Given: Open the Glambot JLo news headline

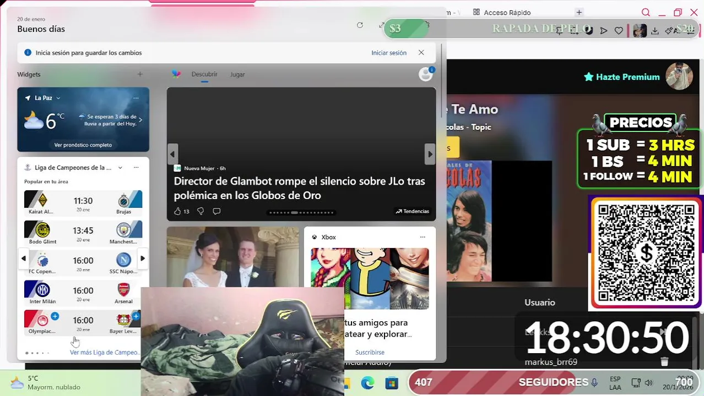Looking at the screenshot, I should [299, 188].
